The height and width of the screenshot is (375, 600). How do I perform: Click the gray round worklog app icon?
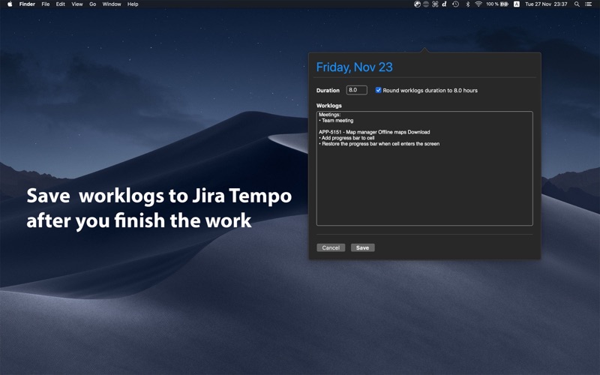[426, 4]
